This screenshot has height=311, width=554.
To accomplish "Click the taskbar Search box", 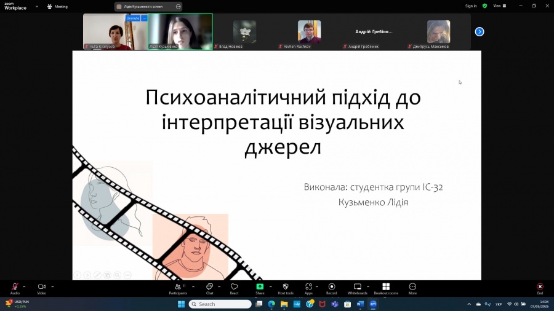I will (x=220, y=304).
